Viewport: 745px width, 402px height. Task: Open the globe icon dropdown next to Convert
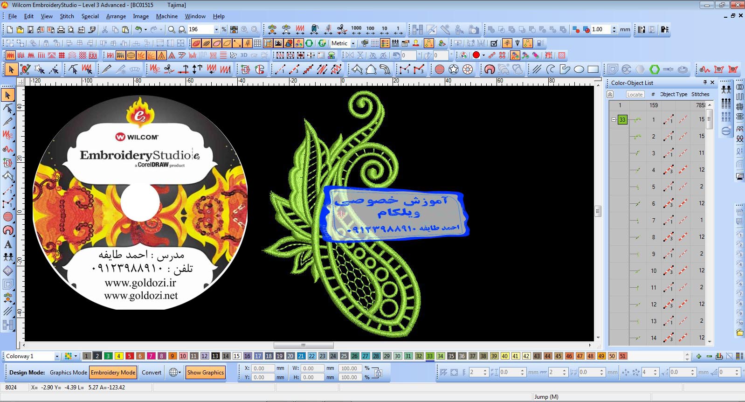(x=179, y=372)
